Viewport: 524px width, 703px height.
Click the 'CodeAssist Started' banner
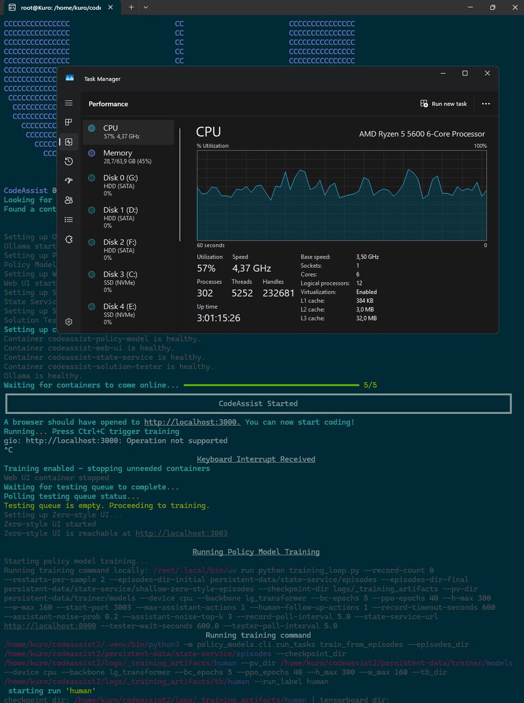tap(258, 403)
